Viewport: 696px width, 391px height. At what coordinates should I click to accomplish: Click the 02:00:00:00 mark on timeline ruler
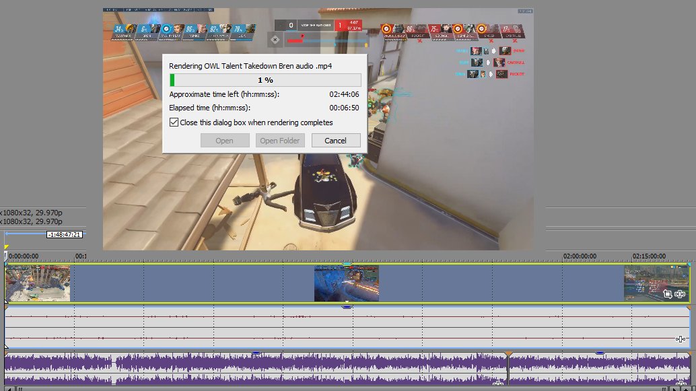pos(580,256)
